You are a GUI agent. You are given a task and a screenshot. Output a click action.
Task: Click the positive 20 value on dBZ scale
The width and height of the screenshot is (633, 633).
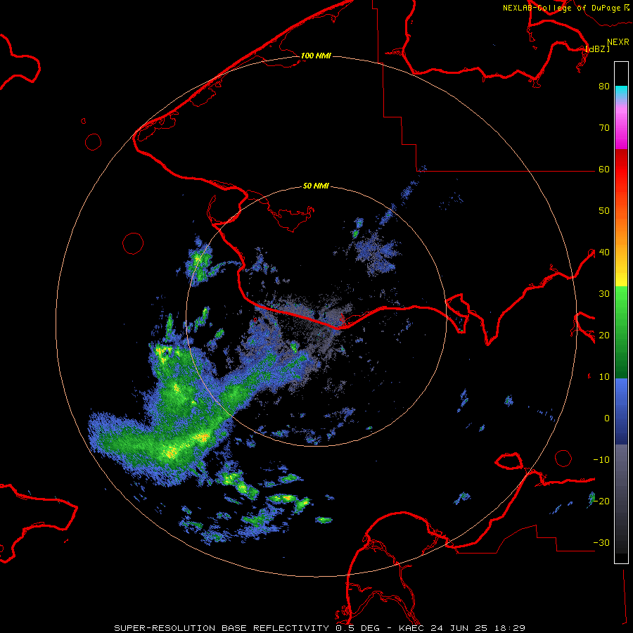coord(604,335)
